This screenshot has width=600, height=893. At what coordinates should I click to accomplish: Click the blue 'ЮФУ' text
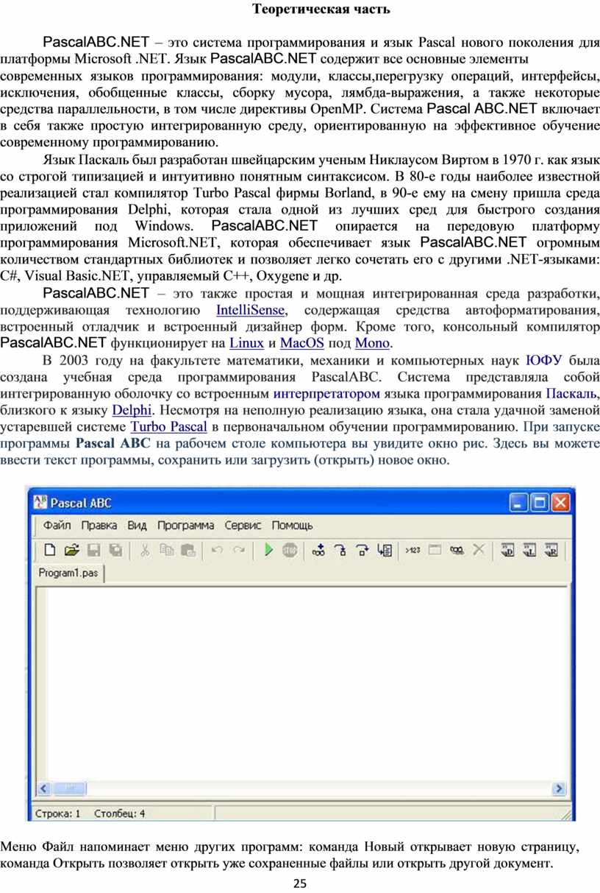[544, 360]
